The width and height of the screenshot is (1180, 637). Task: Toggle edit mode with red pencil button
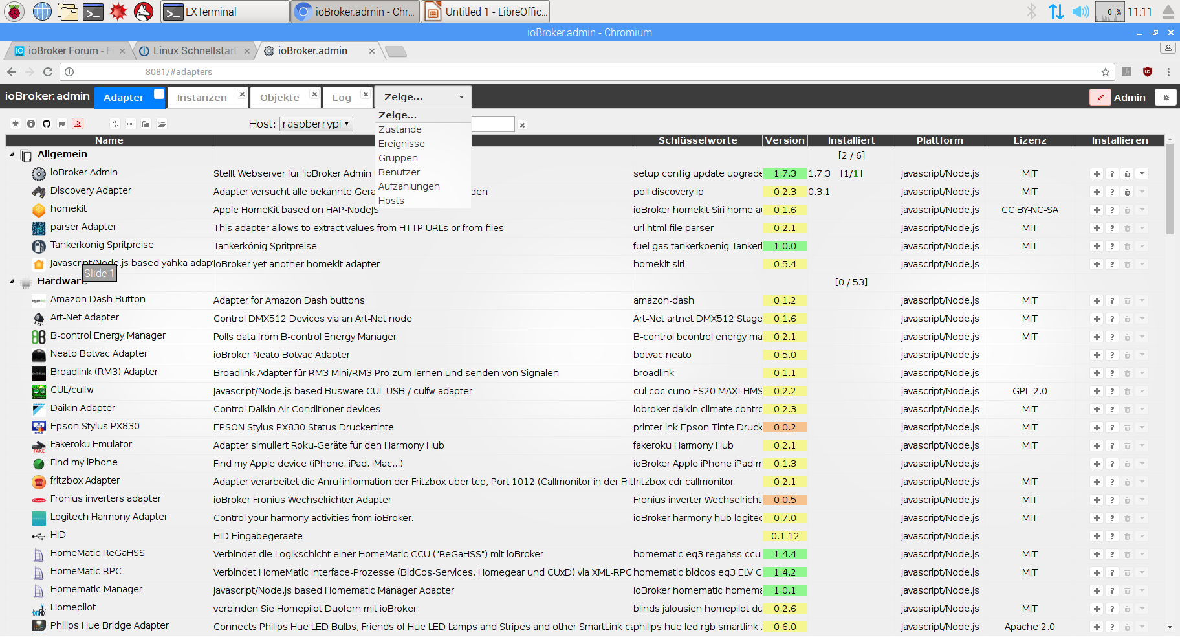click(x=1100, y=97)
